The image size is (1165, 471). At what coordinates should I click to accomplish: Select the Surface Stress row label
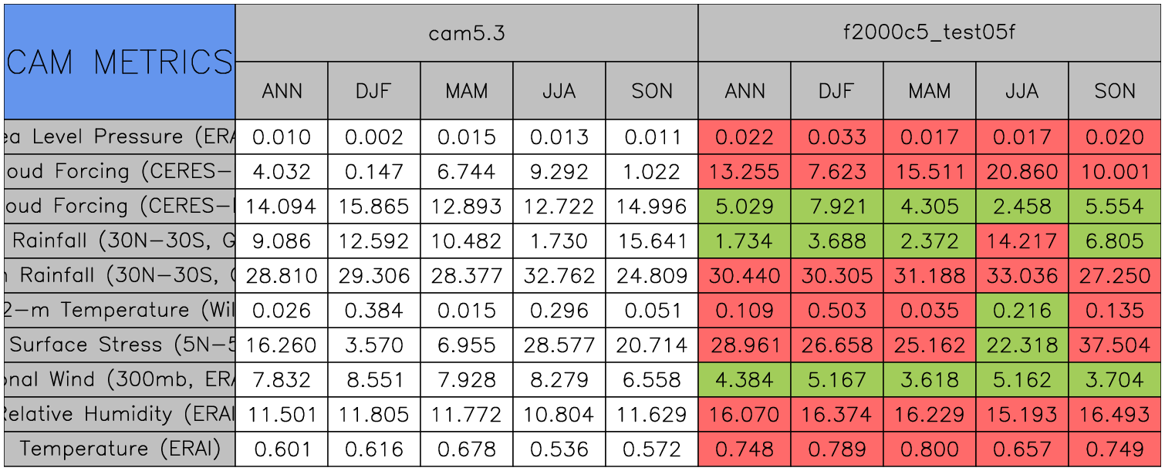coord(120,345)
